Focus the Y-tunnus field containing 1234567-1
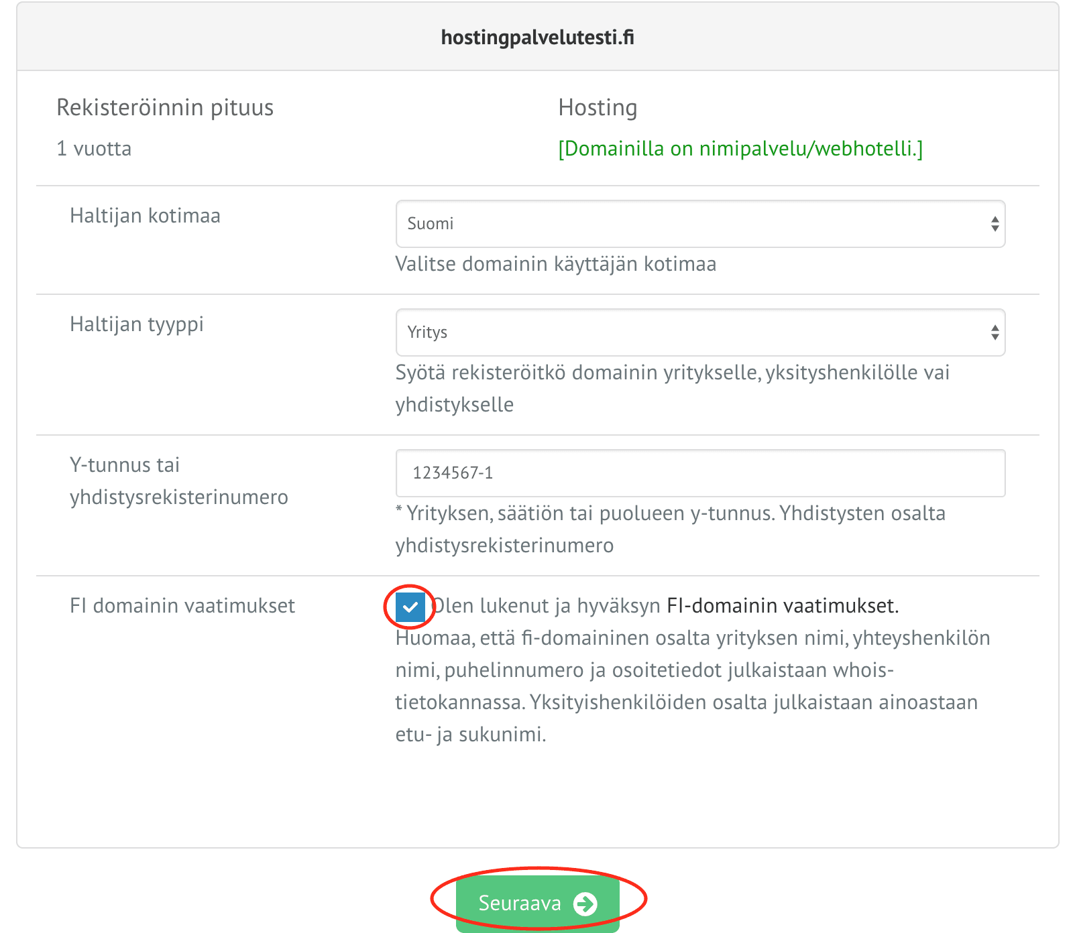Screen dimensions: 1073x933 click(x=700, y=473)
